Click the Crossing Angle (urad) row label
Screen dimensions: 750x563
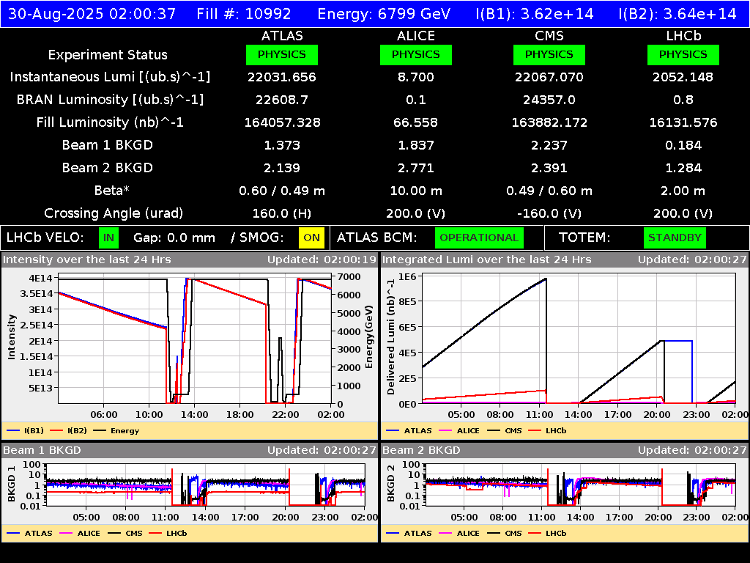114,213
